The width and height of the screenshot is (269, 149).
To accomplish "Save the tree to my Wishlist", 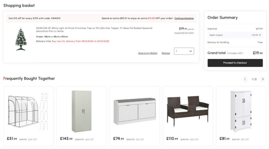I will pos(147,53).
